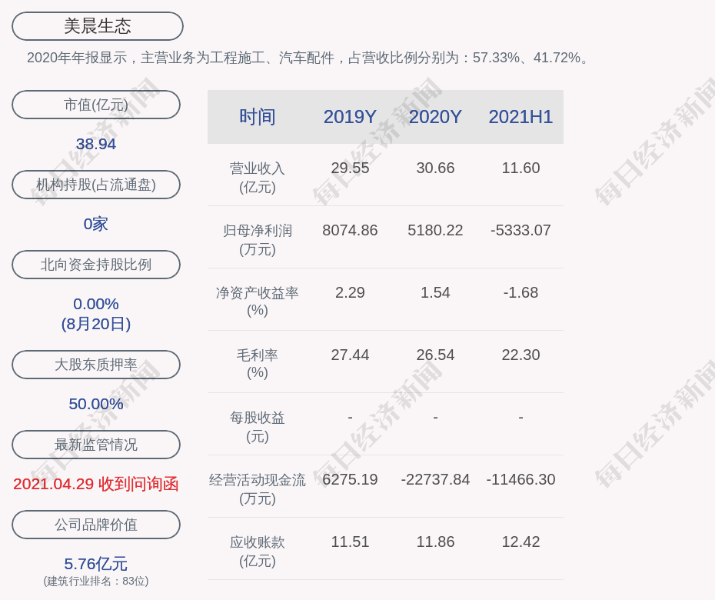Select the 营业收入 row label
The height and width of the screenshot is (600, 715).
pos(258,175)
